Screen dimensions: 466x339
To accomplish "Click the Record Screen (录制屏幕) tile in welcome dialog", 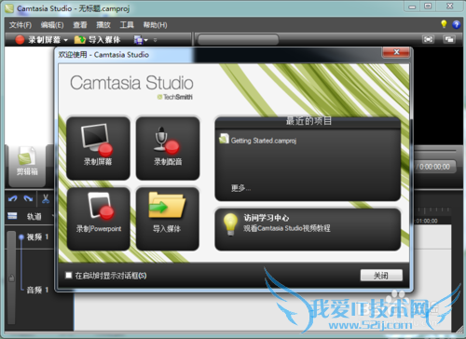I will (98, 148).
